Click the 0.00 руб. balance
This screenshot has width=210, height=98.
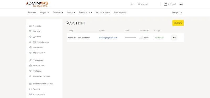tap(172, 4)
